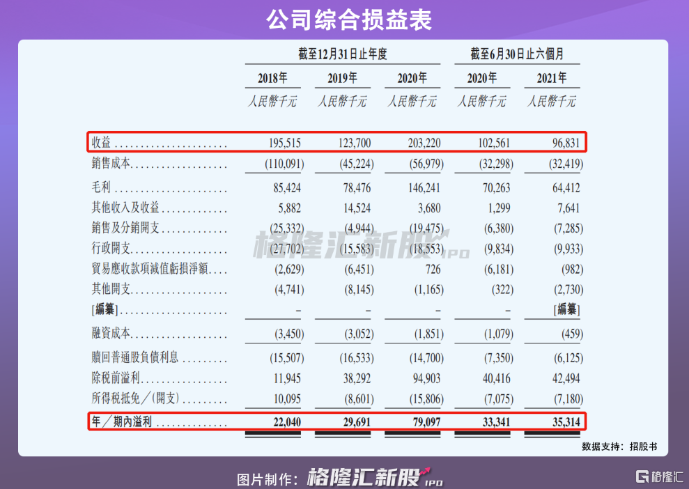The image size is (689, 489).
Task: Click the 2021年 column header
Action: click(x=551, y=78)
